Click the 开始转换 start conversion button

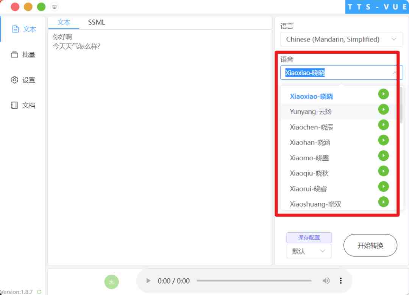pos(370,245)
